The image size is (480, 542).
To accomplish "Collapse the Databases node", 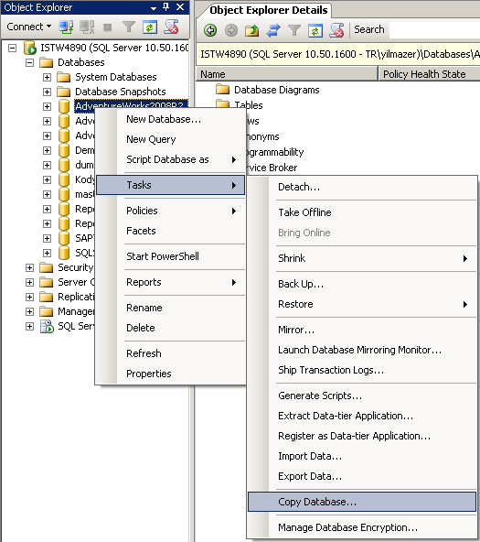I will (x=29, y=62).
